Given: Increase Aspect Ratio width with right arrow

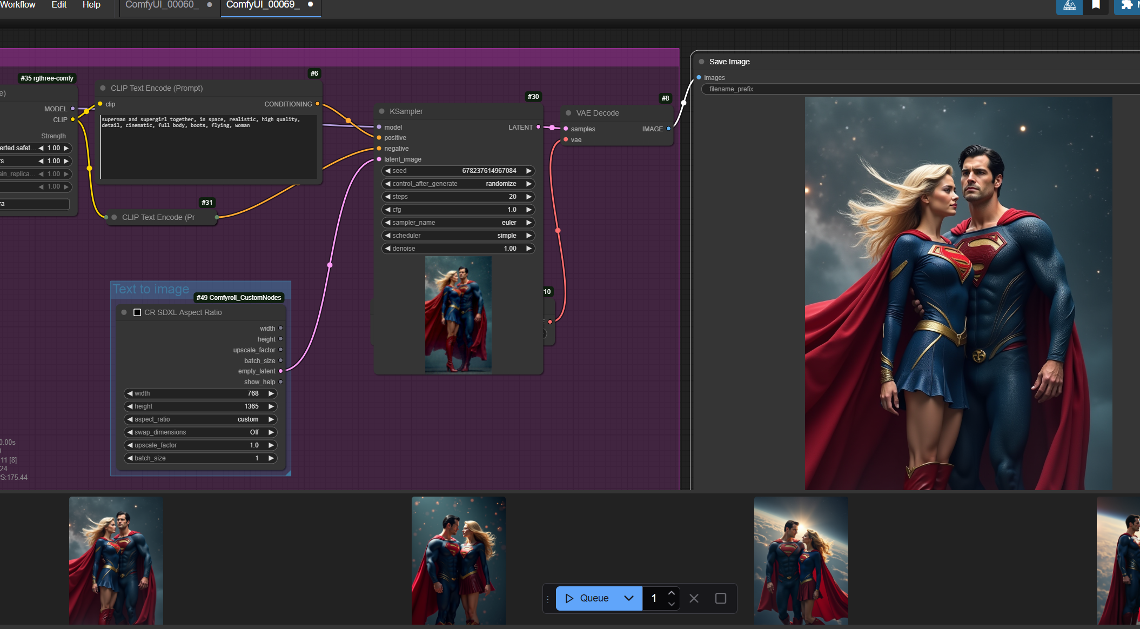Looking at the screenshot, I should coord(271,393).
